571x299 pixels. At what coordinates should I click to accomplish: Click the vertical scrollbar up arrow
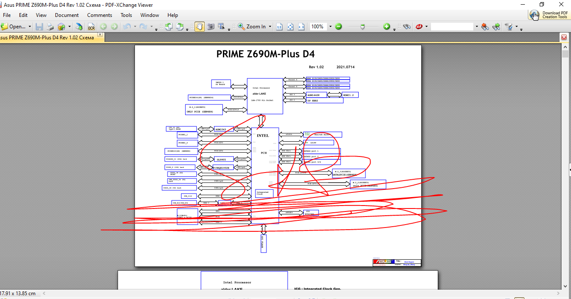pyautogui.click(x=565, y=46)
